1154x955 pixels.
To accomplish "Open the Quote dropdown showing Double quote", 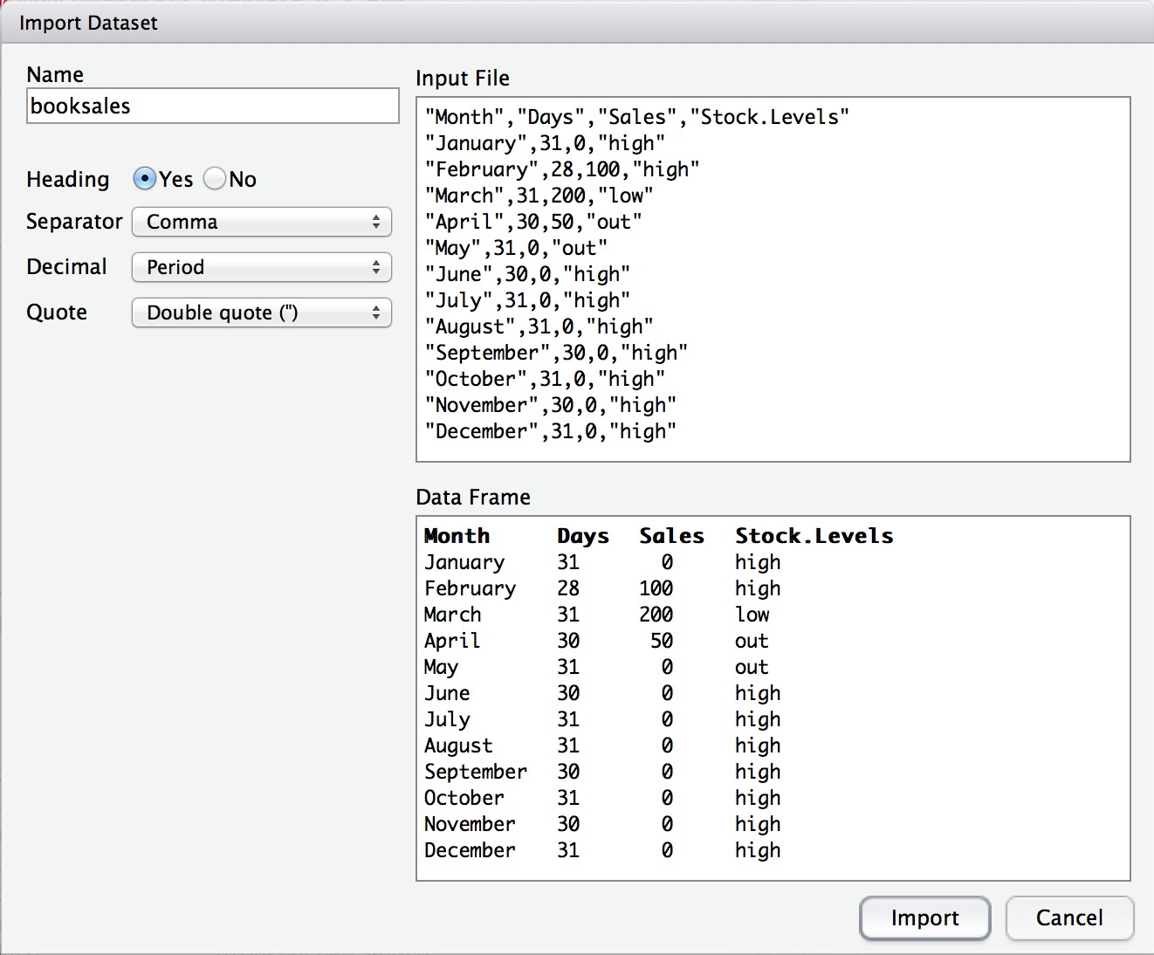I will click(261, 313).
